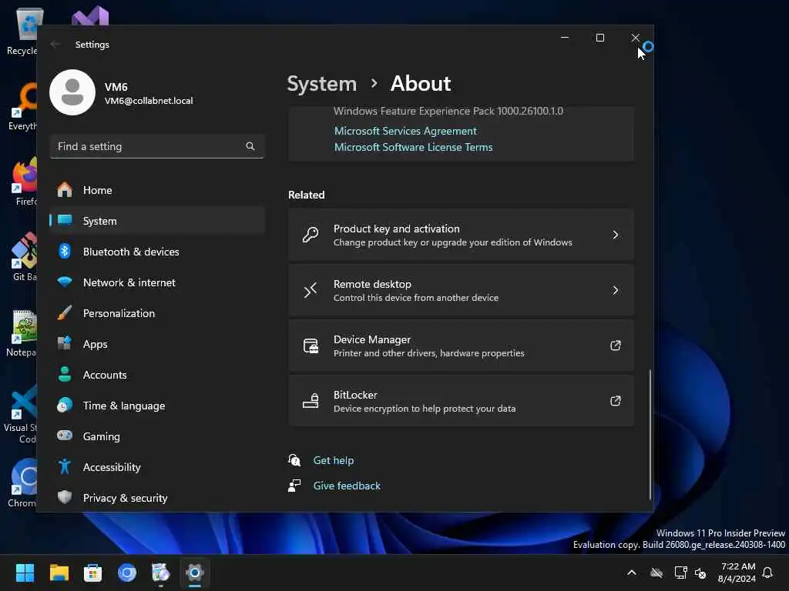Open File Explorer from taskbar
789x591 pixels.
[x=59, y=573]
